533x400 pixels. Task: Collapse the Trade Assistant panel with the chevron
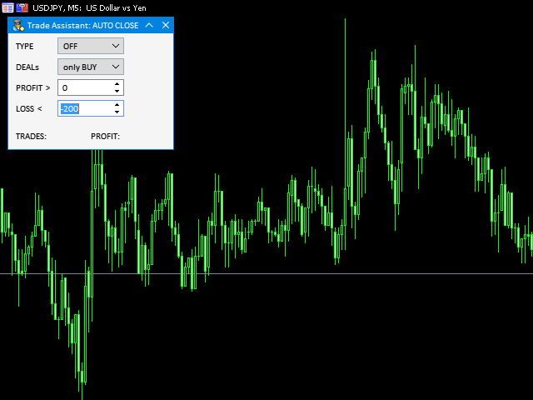pyautogui.click(x=149, y=25)
